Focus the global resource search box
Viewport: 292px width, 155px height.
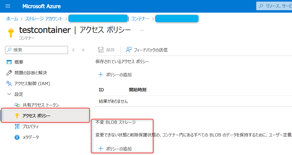click(274, 6)
